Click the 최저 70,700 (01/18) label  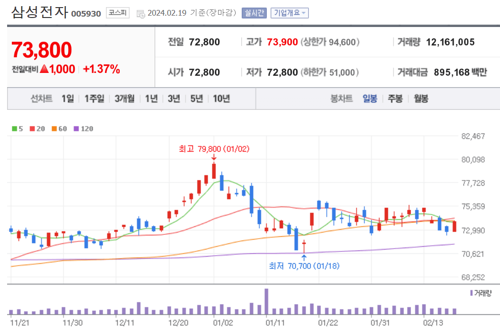coord(304,266)
